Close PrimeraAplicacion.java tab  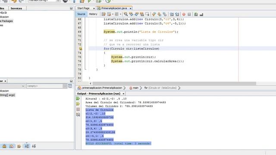130,9
